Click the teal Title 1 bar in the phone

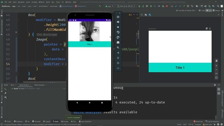coord(90,44)
